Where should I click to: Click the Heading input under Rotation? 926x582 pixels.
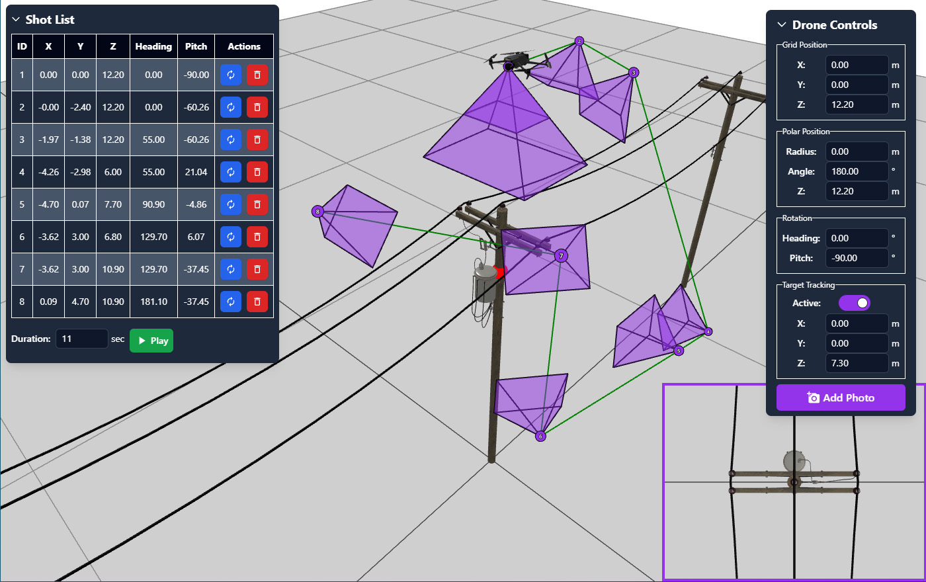(x=857, y=237)
